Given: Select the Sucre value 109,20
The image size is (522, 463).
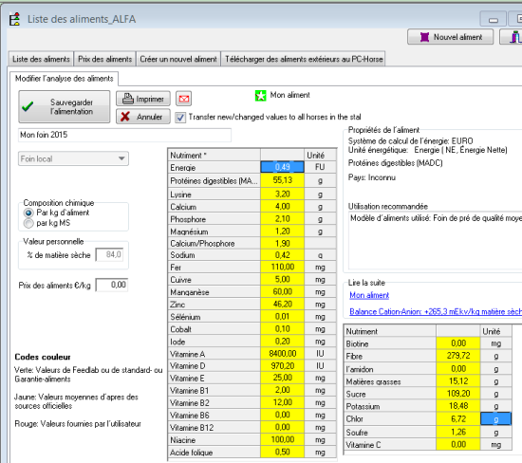Looking at the screenshot, I should click(458, 394).
